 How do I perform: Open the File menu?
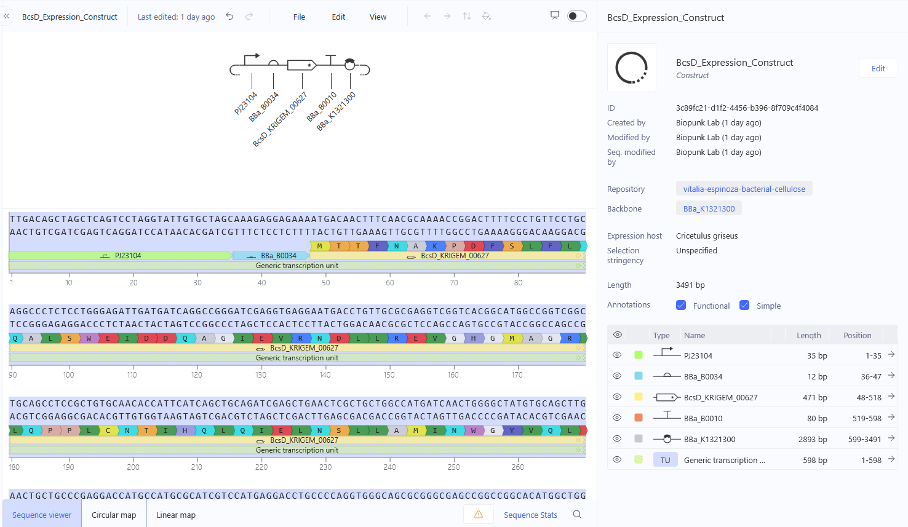tap(300, 17)
